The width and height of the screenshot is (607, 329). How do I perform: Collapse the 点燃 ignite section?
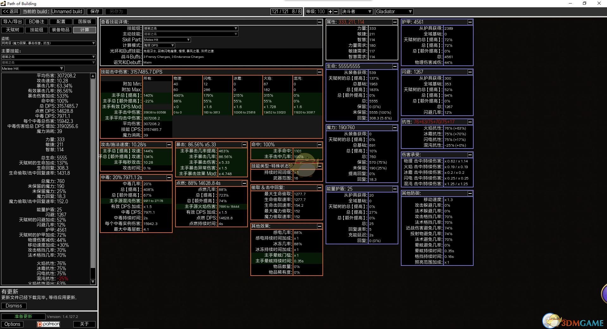point(244,183)
